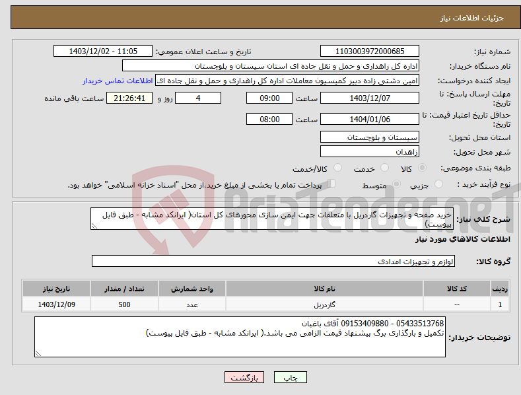Click the remaining time field 21:26:41

tap(129, 98)
